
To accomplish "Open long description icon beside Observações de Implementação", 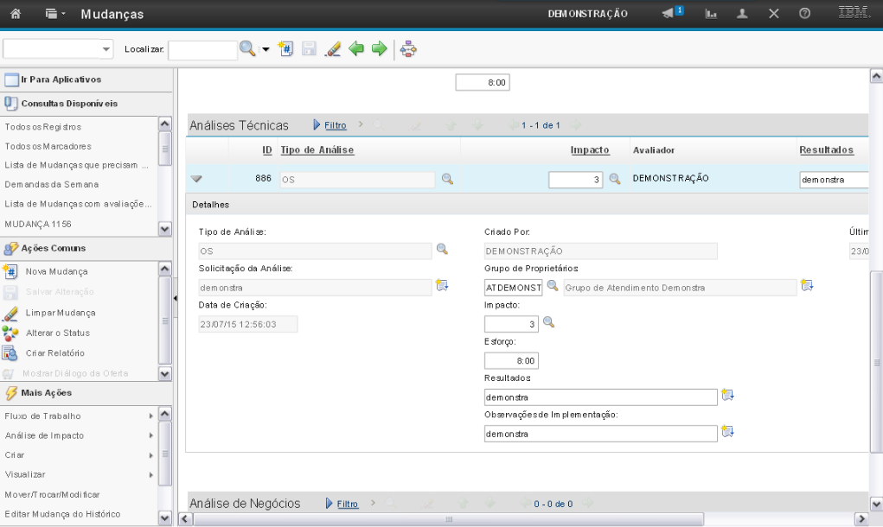I will pos(727,432).
